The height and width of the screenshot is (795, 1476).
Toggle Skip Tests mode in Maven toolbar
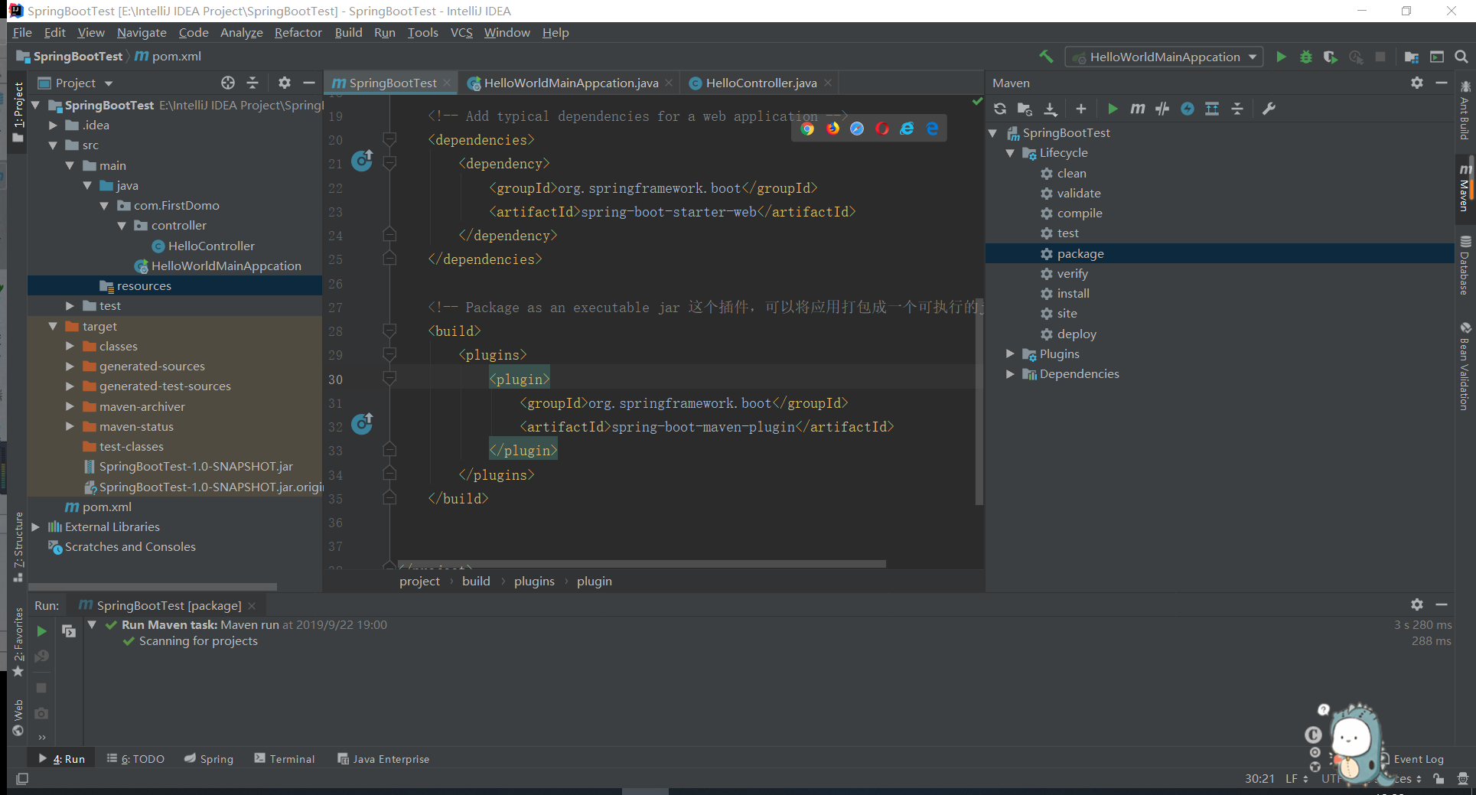coord(1188,109)
